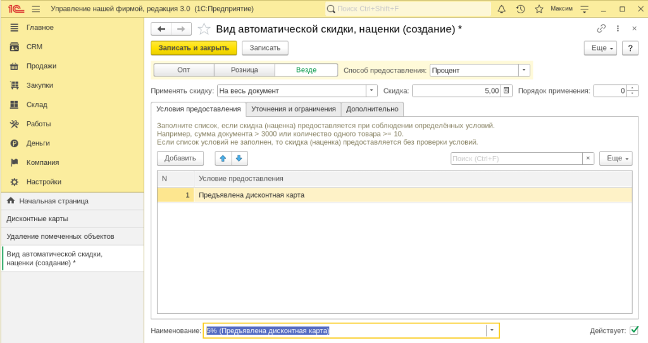
Task: Click the N column header
Action: pyautogui.click(x=176, y=179)
